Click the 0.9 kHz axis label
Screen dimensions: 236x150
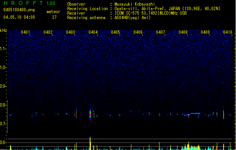pos(3,86)
